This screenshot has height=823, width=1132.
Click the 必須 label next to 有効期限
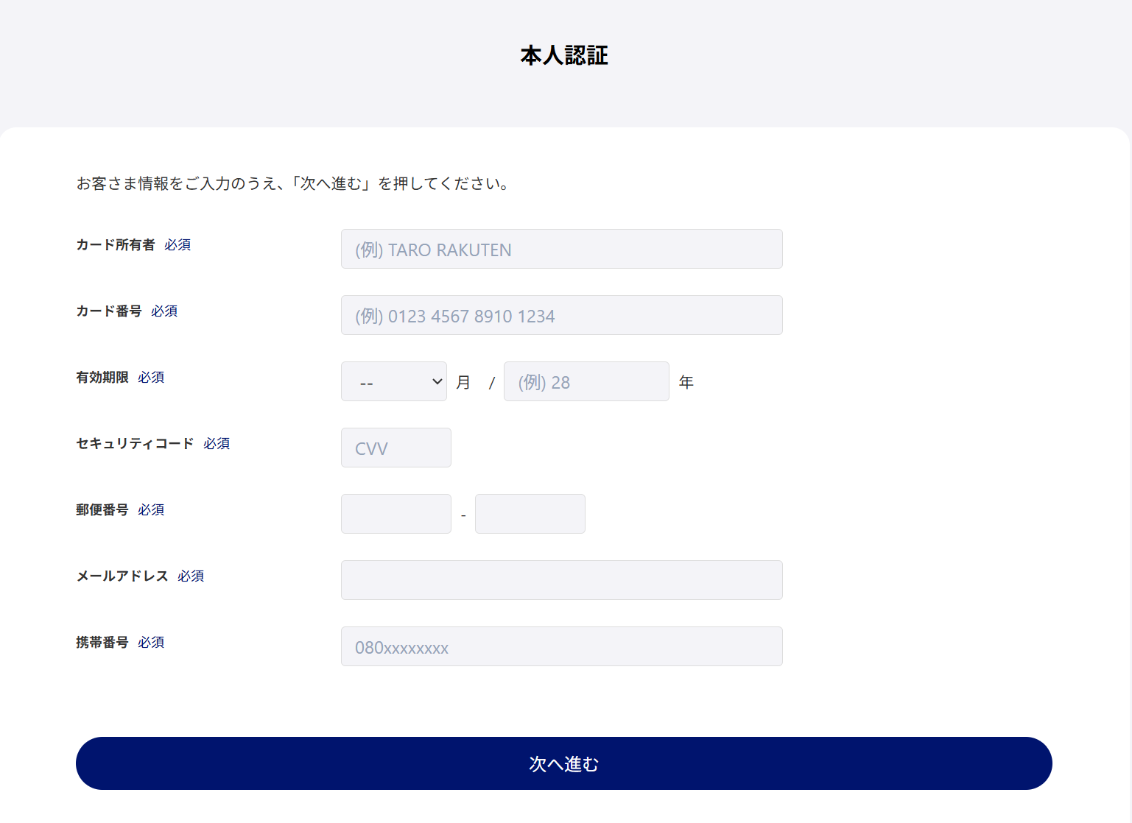[152, 377]
